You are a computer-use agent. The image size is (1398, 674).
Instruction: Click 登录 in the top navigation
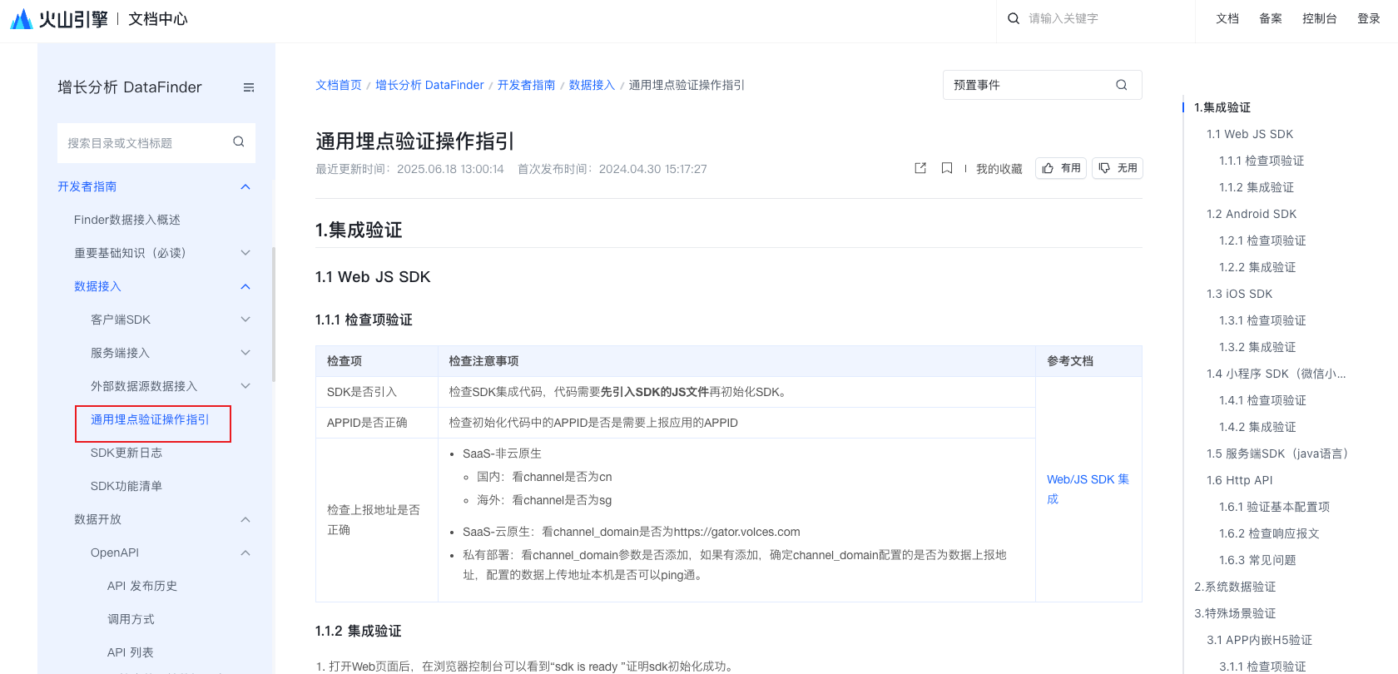(x=1369, y=18)
